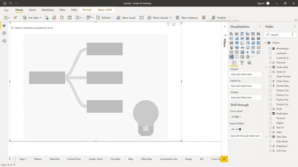This screenshot has height=167, width=298.
Task: Check the Order Priority field checkbox
Action: click(271, 77)
